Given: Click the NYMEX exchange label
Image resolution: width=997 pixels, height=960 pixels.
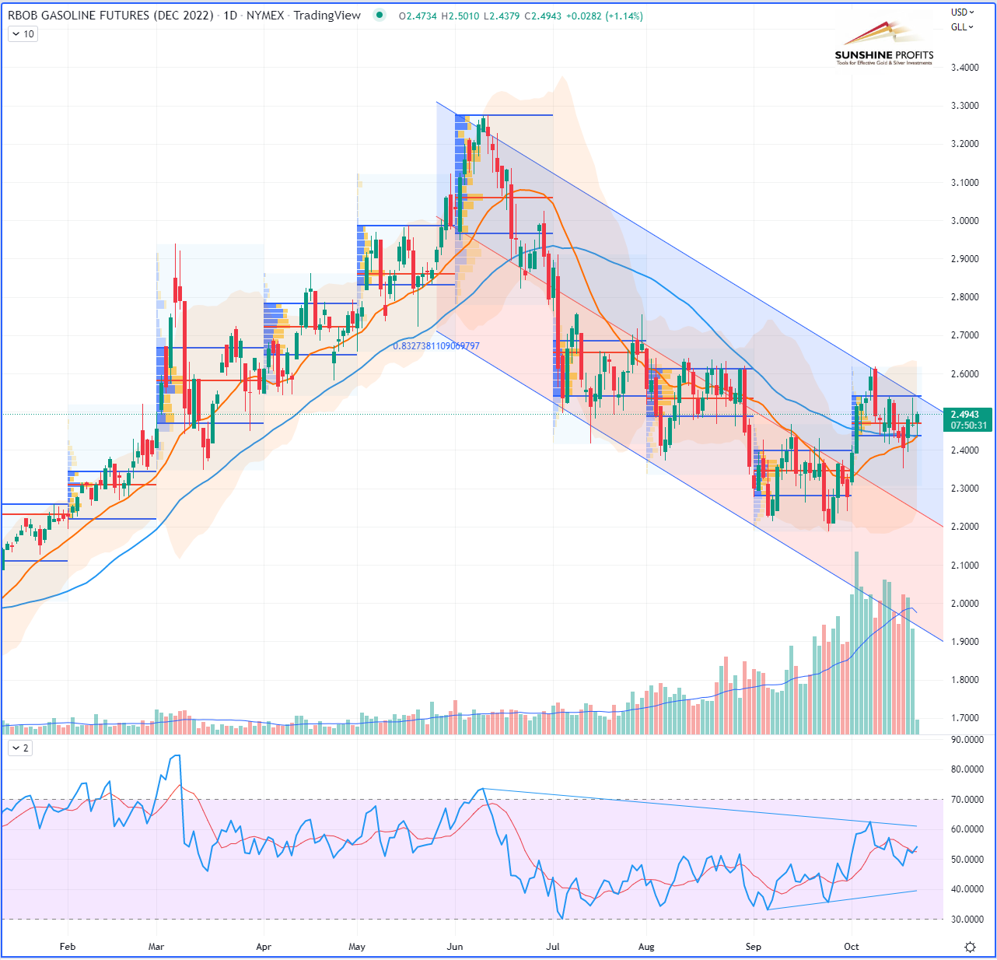Looking at the screenshot, I should point(265,16).
